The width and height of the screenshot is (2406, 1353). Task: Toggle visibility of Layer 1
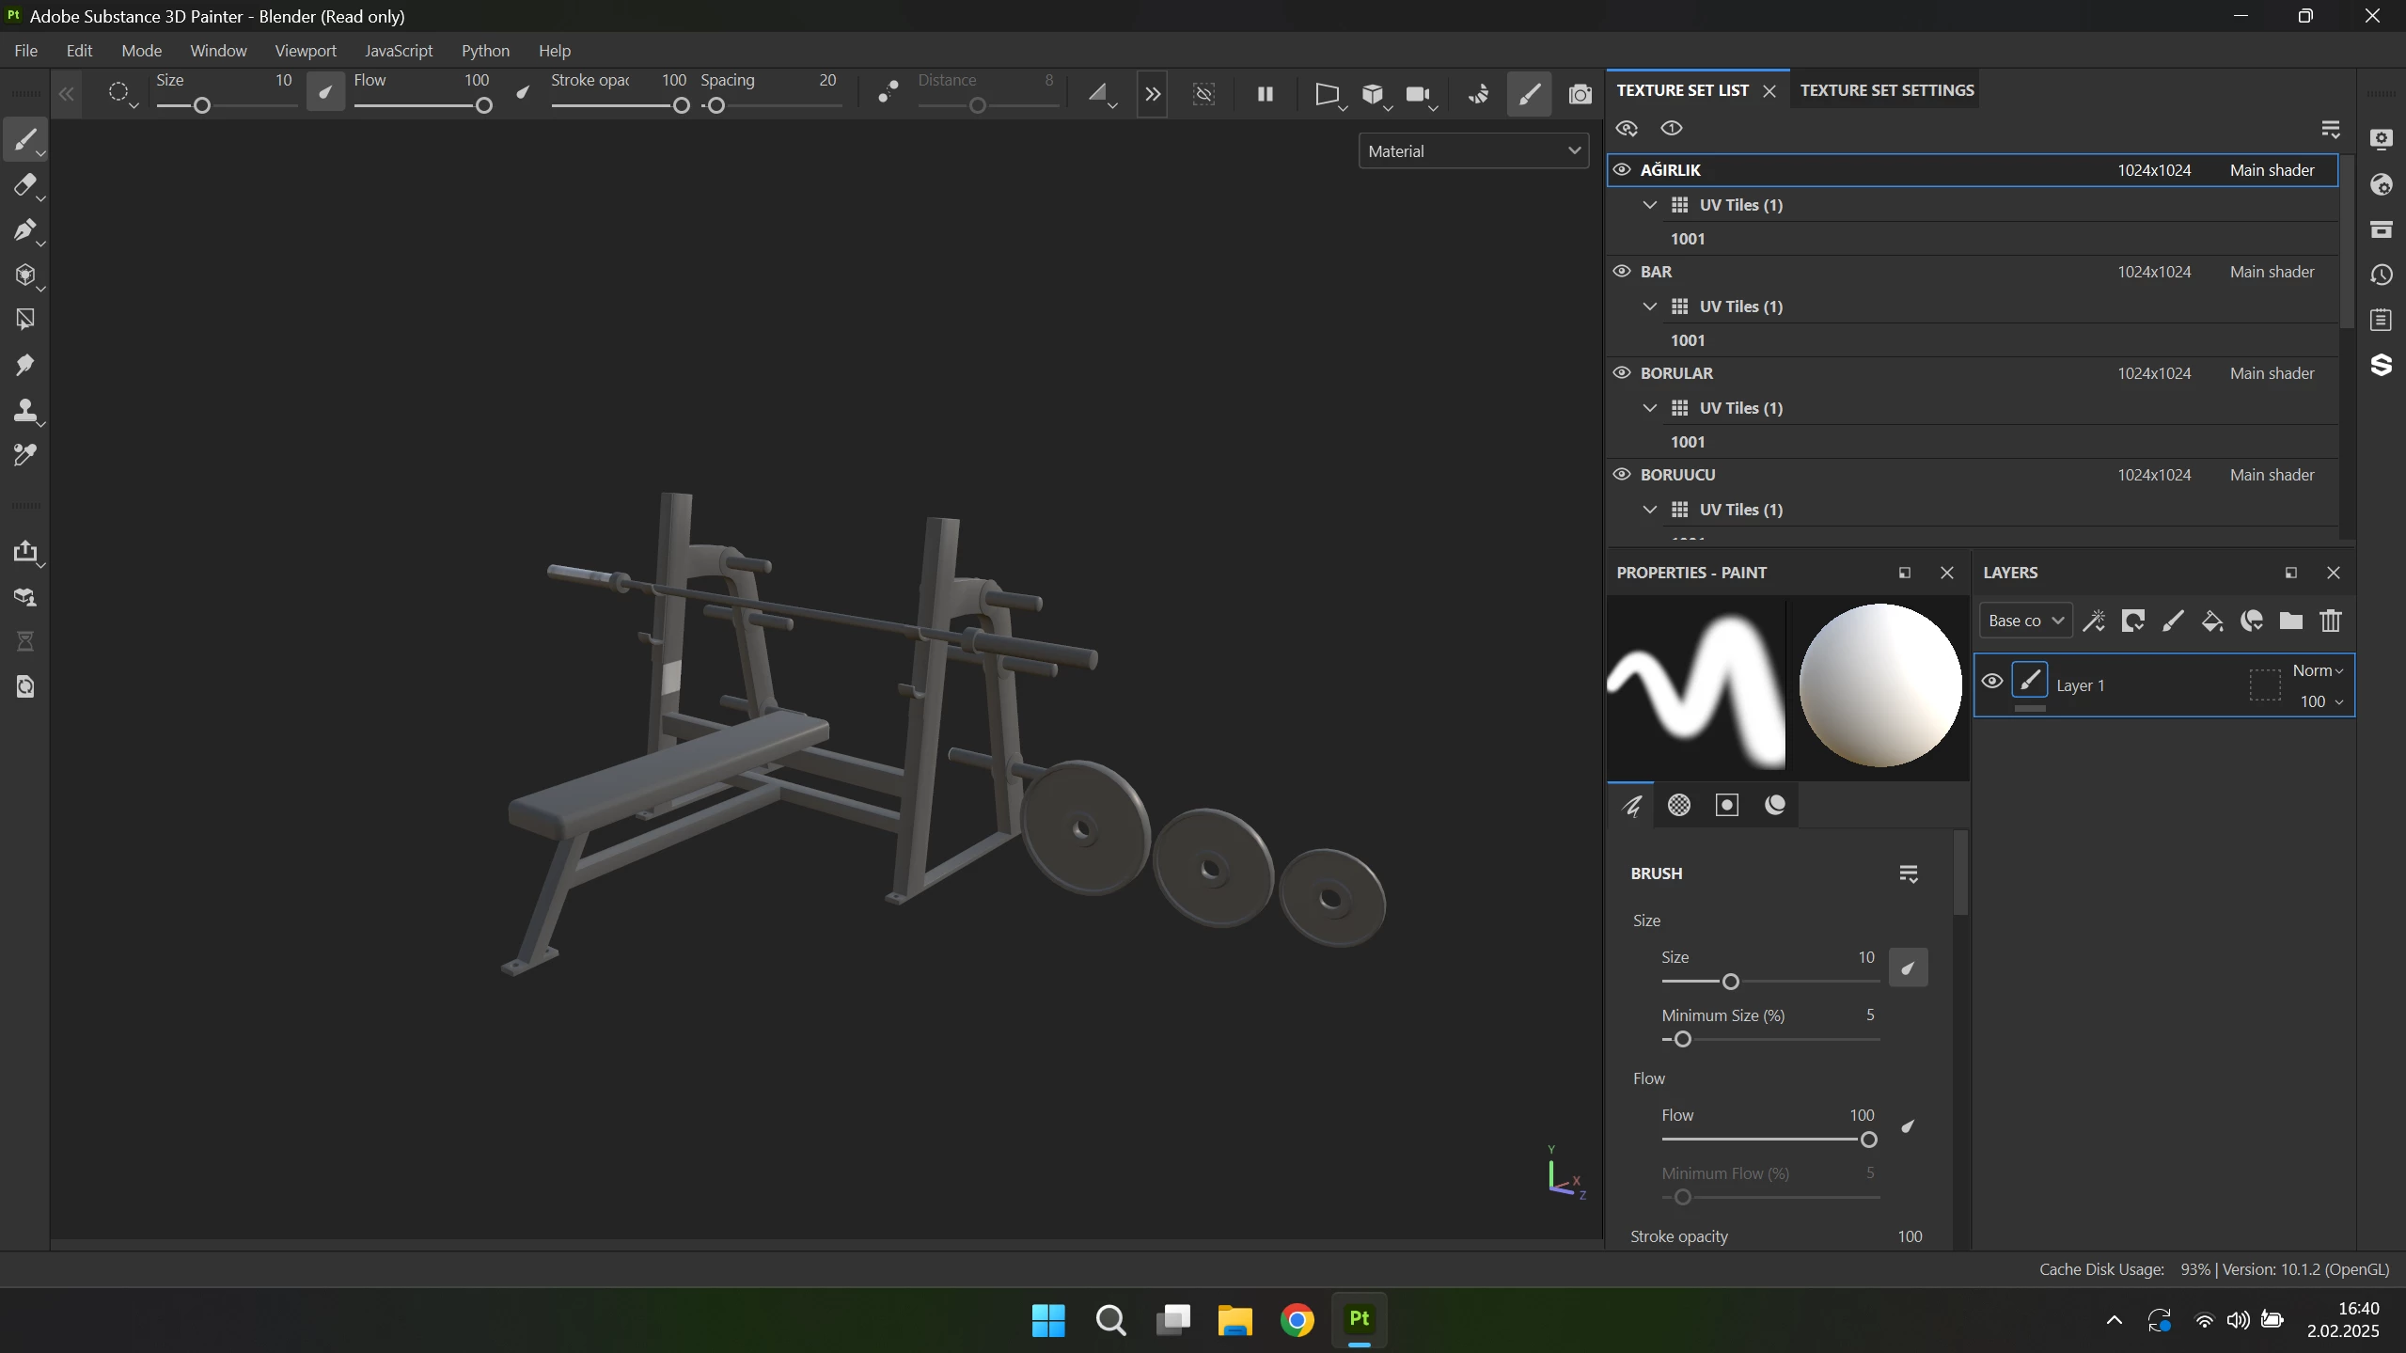[1991, 682]
